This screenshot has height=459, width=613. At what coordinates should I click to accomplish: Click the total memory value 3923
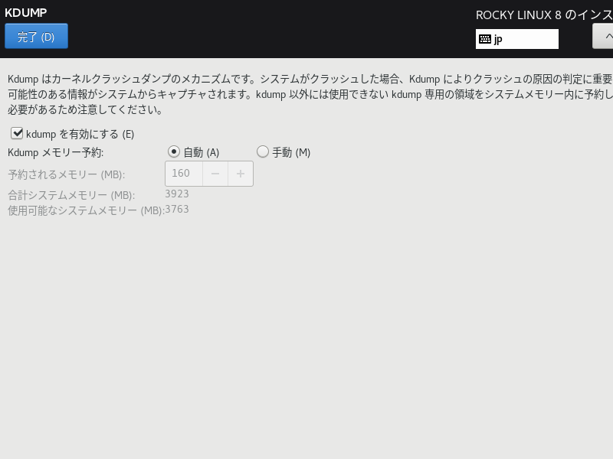[x=177, y=194]
